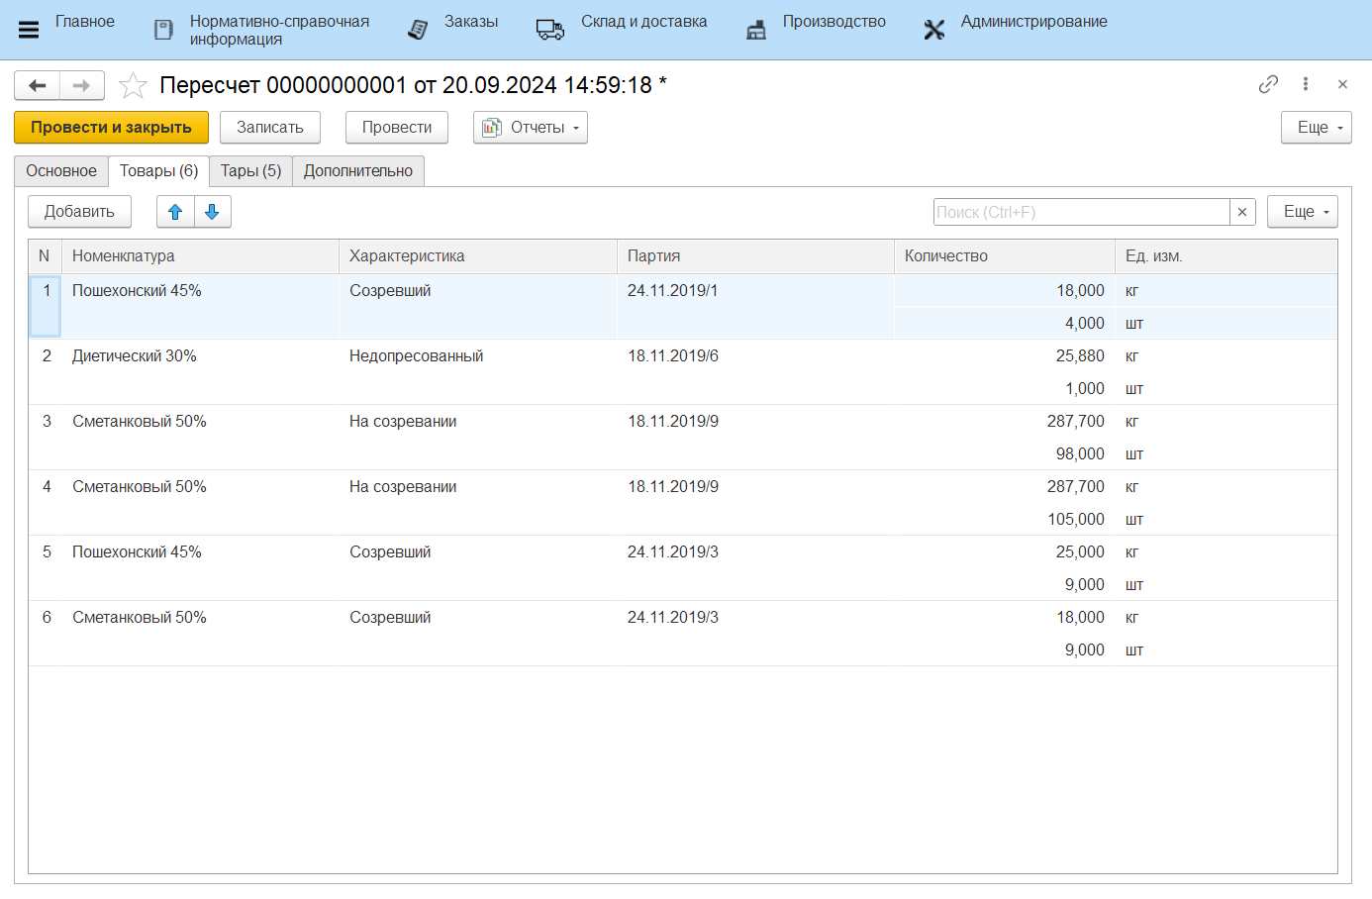Clear the search field with X
The image size is (1372, 899).
click(1242, 212)
